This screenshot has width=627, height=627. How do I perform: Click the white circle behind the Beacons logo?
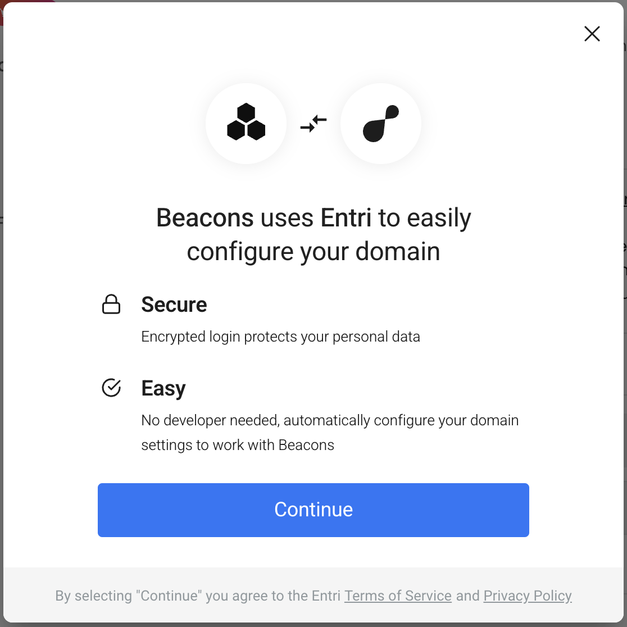(x=246, y=123)
